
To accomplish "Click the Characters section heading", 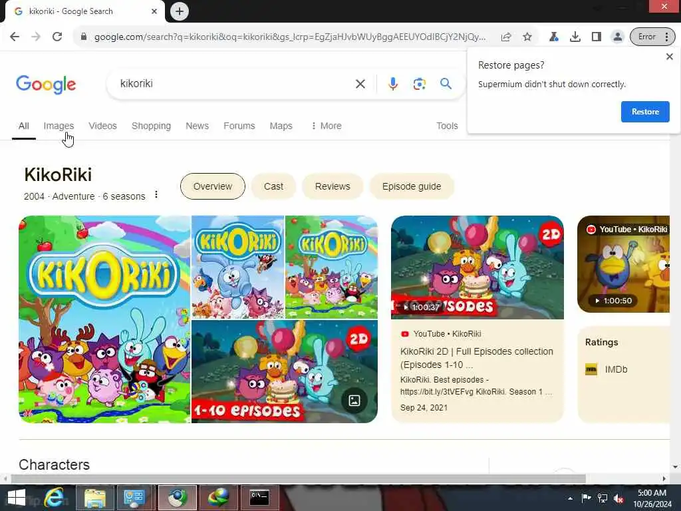I will (55, 464).
